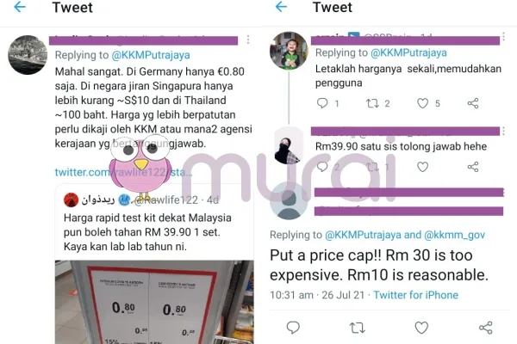Go back using right tweet's back arrow
Image resolution: width=517 pixels, height=344 pixels.
[281, 7]
